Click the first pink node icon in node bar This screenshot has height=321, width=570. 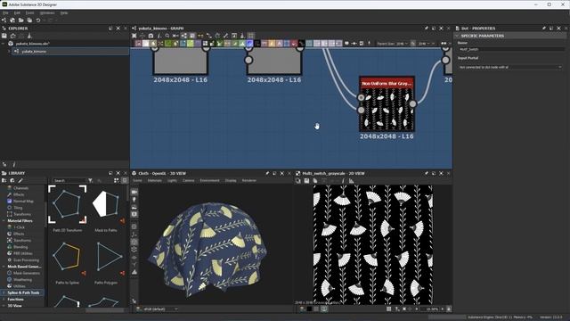138,44
